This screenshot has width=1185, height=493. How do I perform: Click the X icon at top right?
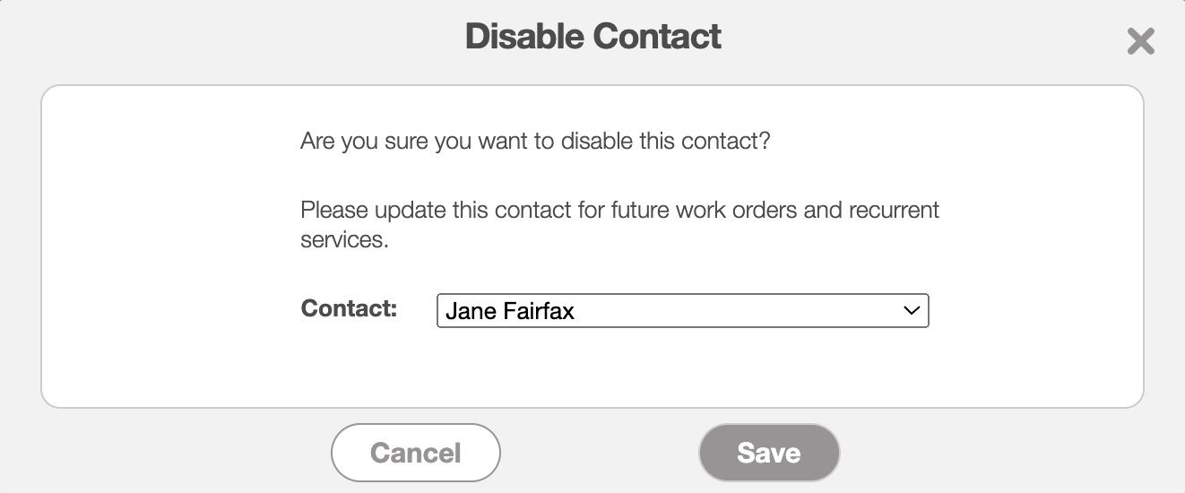pyautogui.click(x=1140, y=41)
